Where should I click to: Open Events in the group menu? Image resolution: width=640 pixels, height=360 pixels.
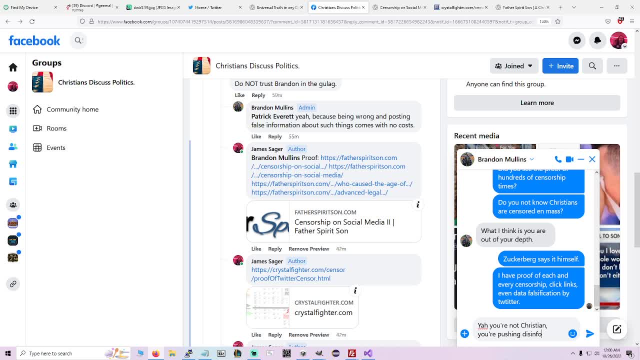56,147
